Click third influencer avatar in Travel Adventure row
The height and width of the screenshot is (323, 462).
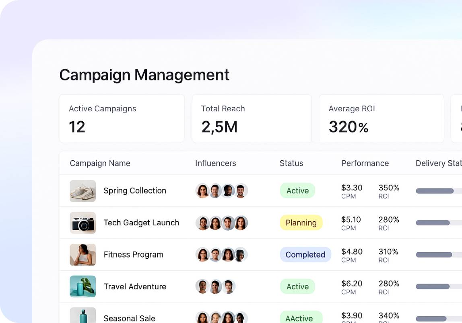228,286
